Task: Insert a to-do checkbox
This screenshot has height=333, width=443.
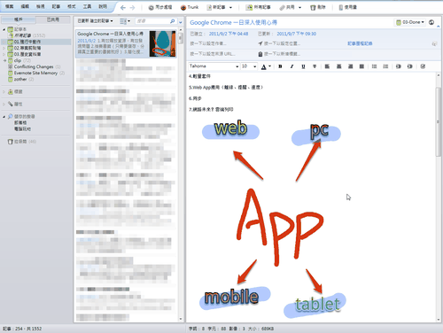Action: tap(423, 66)
